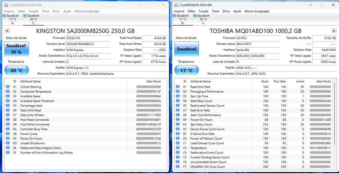Click the Firmware field S5Z42105

88,38
